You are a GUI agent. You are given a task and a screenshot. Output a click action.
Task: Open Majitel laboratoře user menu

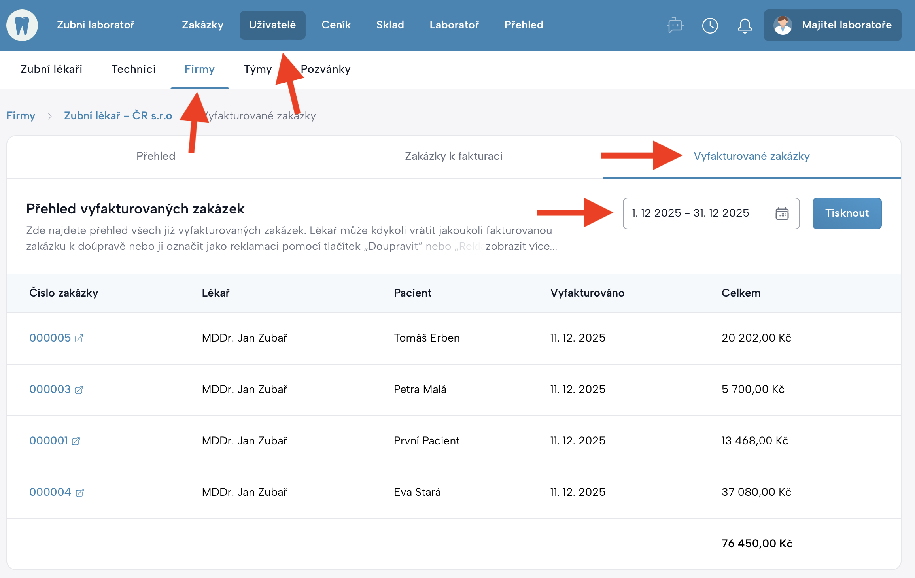click(x=846, y=25)
